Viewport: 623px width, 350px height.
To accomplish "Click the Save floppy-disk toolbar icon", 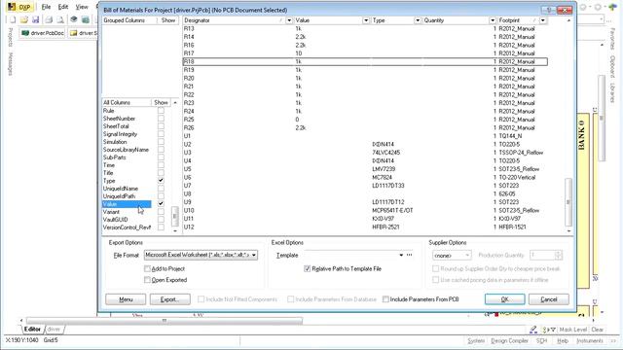I will [x=35, y=19].
